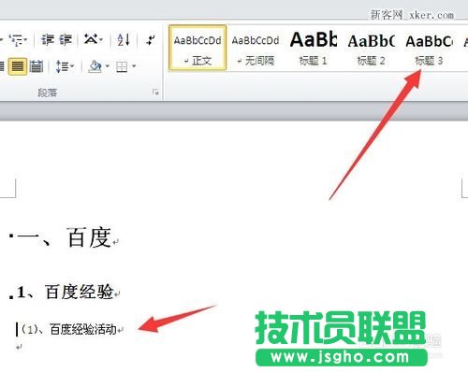Expand the shading color dropdown arrow
Image resolution: width=468 pixels, height=372 pixels.
(107, 66)
